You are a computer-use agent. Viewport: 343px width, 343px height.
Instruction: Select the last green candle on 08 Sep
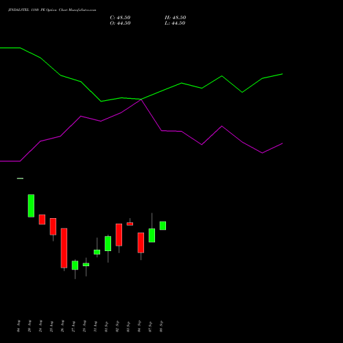(163, 226)
